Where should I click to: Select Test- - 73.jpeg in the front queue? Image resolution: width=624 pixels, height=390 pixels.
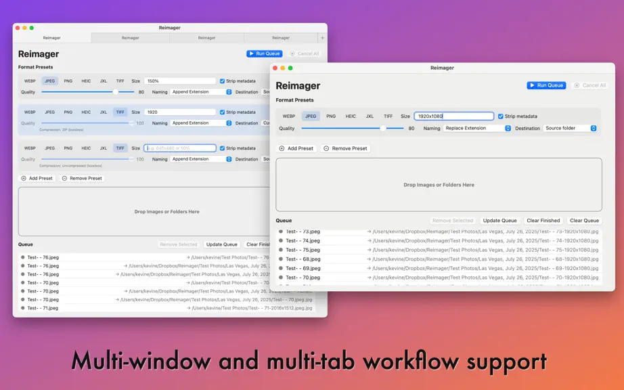tap(303, 231)
